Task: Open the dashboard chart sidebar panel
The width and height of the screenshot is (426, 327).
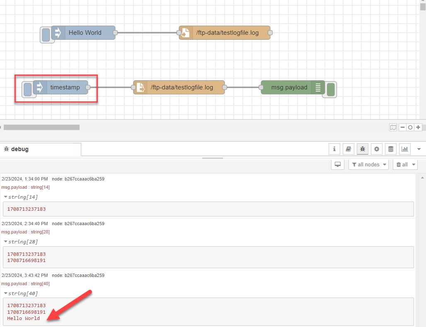Action: (x=404, y=149)
